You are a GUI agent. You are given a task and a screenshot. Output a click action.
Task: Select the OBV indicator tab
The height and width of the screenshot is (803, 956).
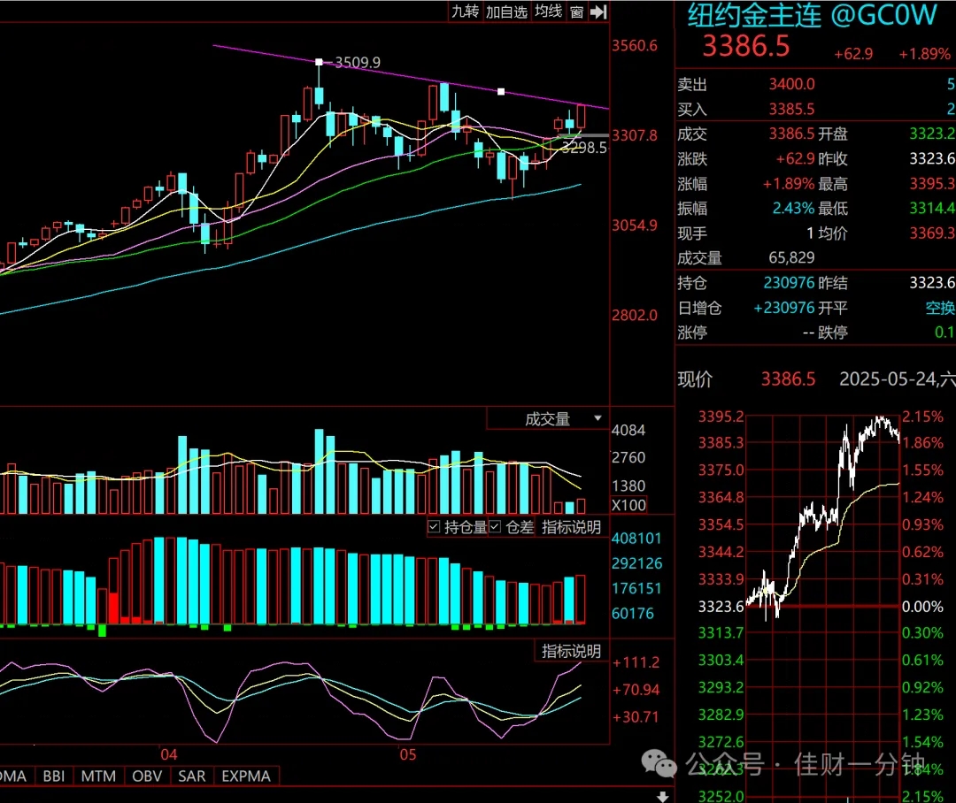147,776
